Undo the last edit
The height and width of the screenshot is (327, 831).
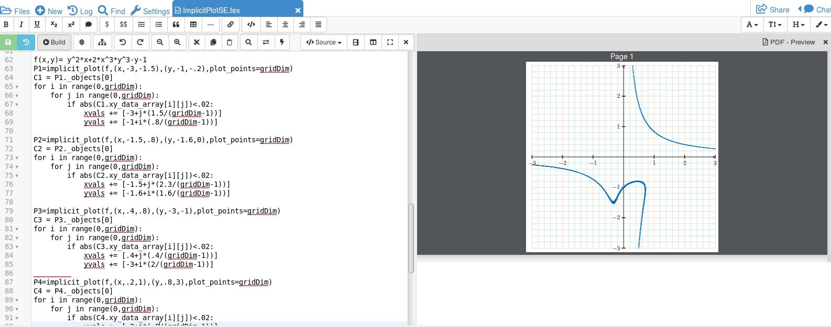123,42
